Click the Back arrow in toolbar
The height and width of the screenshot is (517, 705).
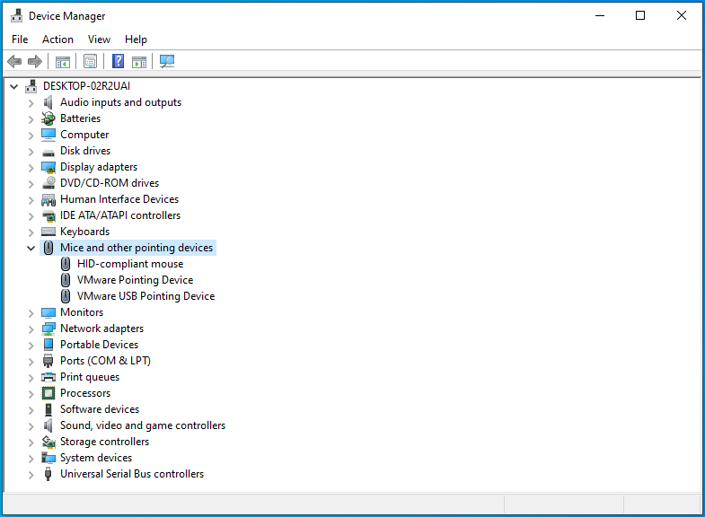[14, 62]
